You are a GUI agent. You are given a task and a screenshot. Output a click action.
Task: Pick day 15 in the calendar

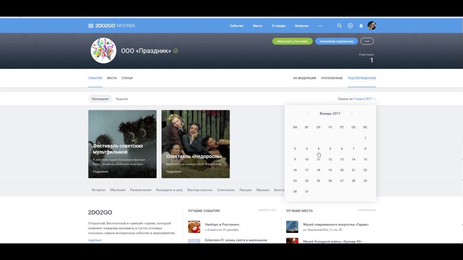(x=365, y=159)
